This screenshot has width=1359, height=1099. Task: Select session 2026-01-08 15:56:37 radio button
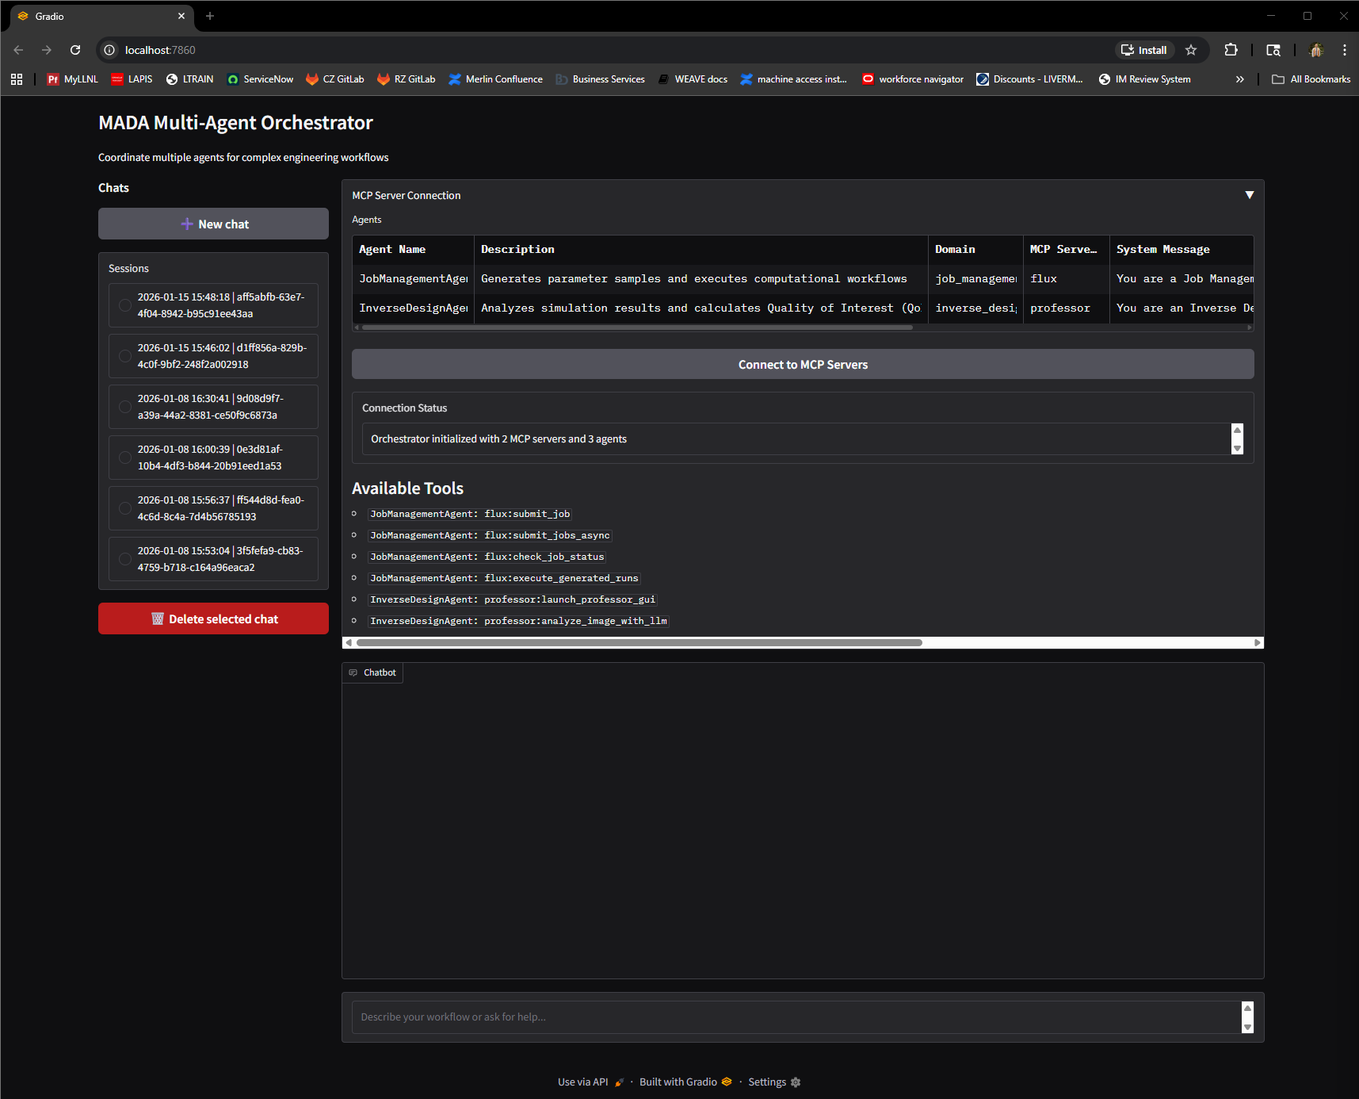point(124,508)
